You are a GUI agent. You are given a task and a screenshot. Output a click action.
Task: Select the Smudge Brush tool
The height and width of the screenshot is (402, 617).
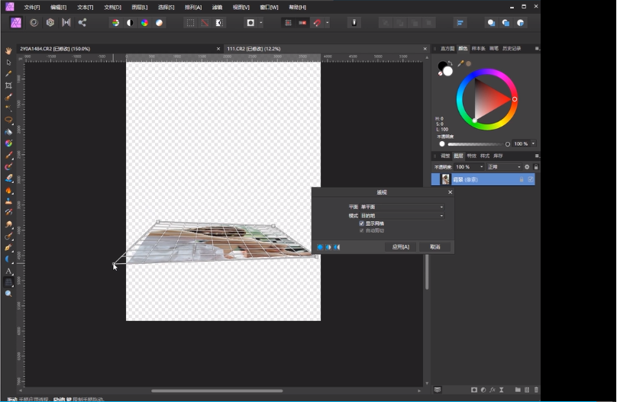[x=8, y=224]
